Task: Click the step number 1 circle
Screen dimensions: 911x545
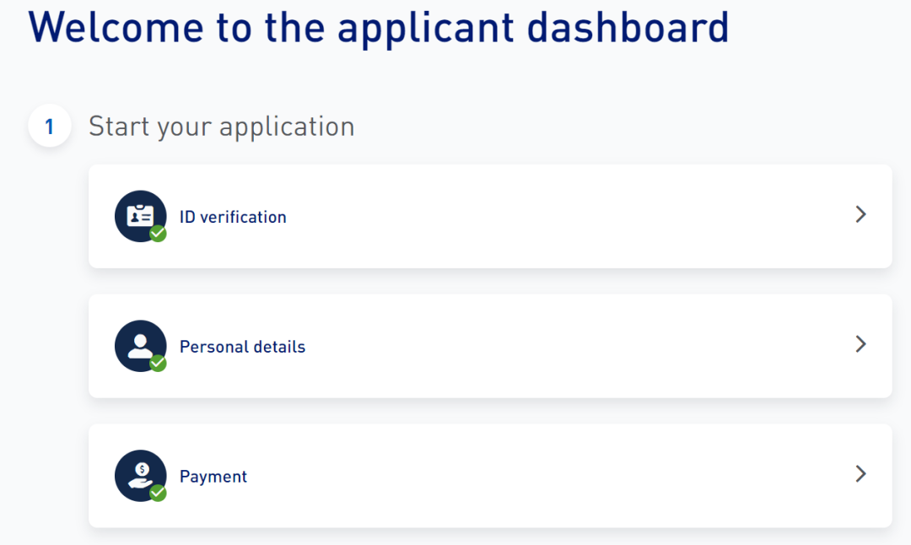Action: pyautogui.click(x=50, y=126)
